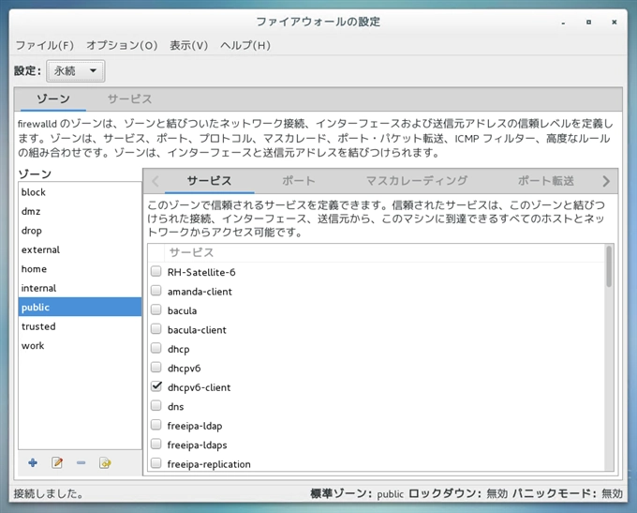Check the freeipa-ldaps checkbox
637x513 pixels.
[x=156, y=444]
